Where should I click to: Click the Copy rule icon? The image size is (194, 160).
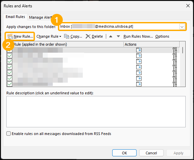pyautogui.click(x=66, y=36)
